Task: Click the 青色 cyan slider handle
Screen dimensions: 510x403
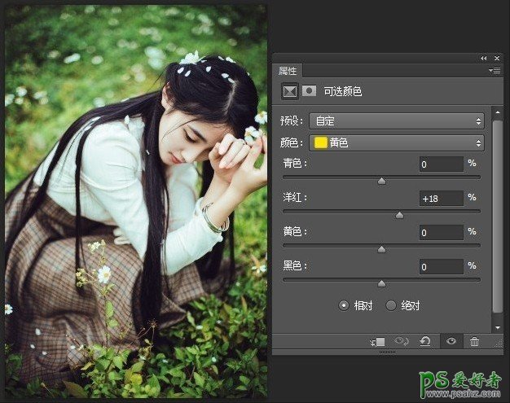Action: [381, 181]
